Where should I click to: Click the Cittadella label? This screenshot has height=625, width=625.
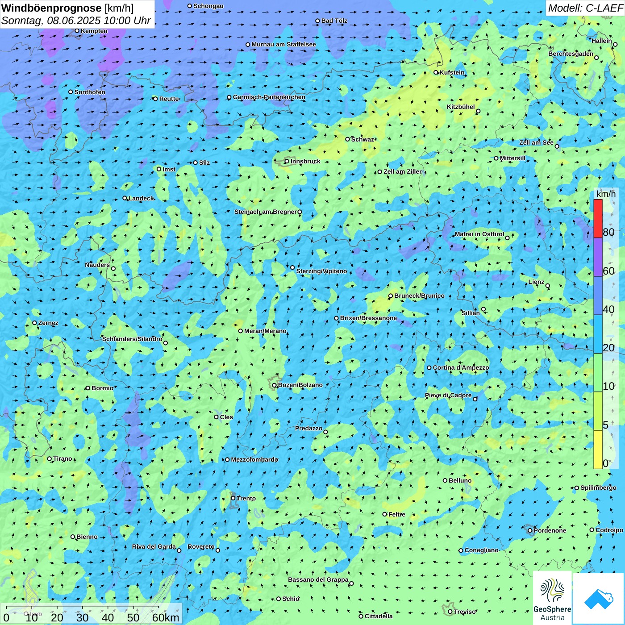tap(379, 616)
